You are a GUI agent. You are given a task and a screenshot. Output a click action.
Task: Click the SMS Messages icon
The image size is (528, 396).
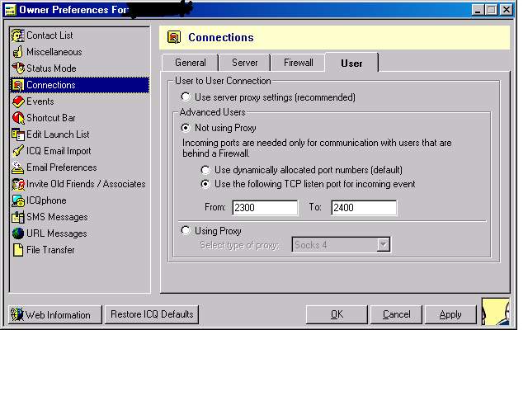tap(18, 217)
